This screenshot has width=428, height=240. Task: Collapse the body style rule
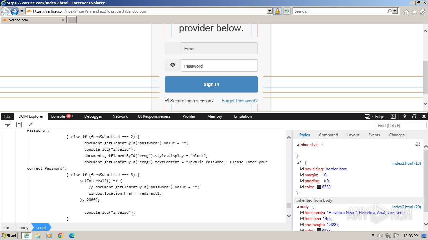tap(298, 207)
